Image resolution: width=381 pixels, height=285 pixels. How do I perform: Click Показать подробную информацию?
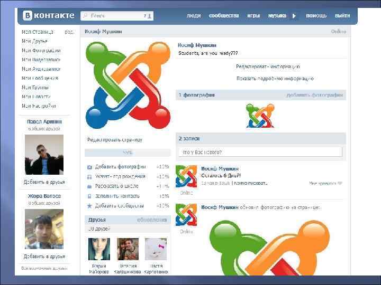tap(275, 79)
